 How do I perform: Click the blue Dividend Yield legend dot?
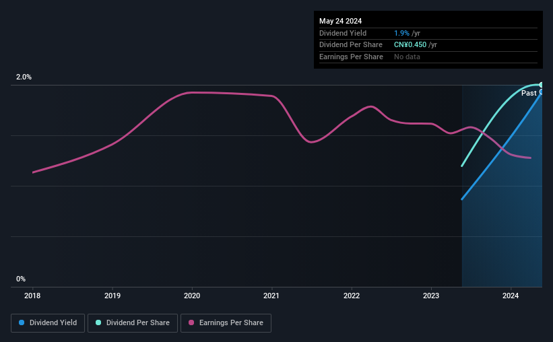(x=22, y=322)
